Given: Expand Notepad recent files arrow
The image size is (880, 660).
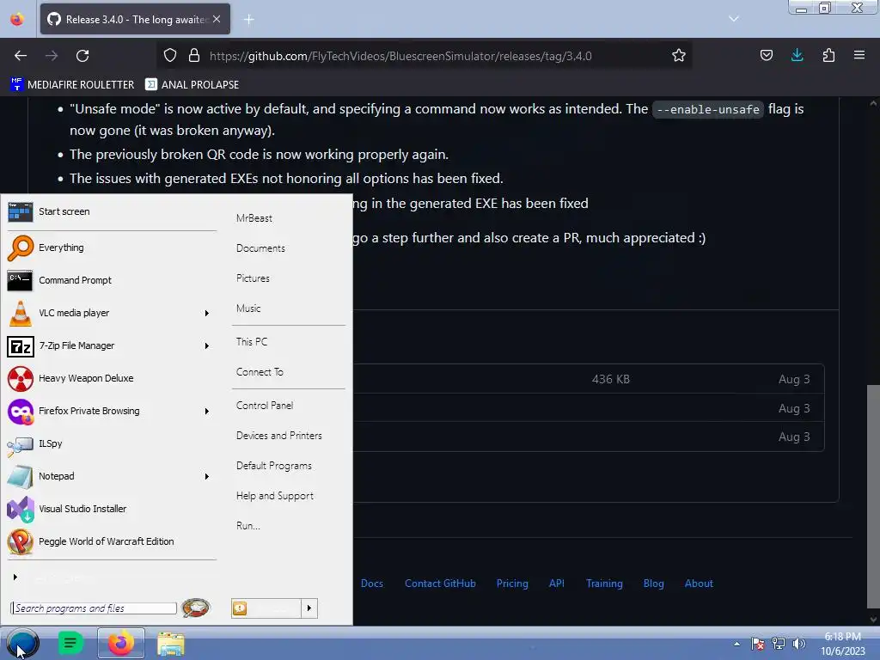Looking at the screenshot, I should point(207,476).
